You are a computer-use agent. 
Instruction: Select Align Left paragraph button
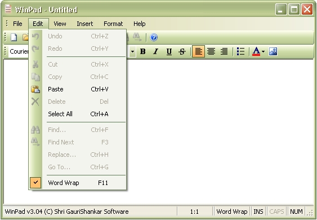tap(198, 51)
